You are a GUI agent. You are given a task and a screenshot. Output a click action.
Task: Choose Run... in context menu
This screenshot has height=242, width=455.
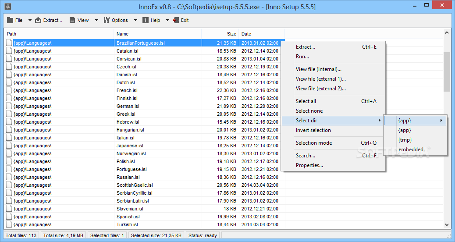click(334, 57)
